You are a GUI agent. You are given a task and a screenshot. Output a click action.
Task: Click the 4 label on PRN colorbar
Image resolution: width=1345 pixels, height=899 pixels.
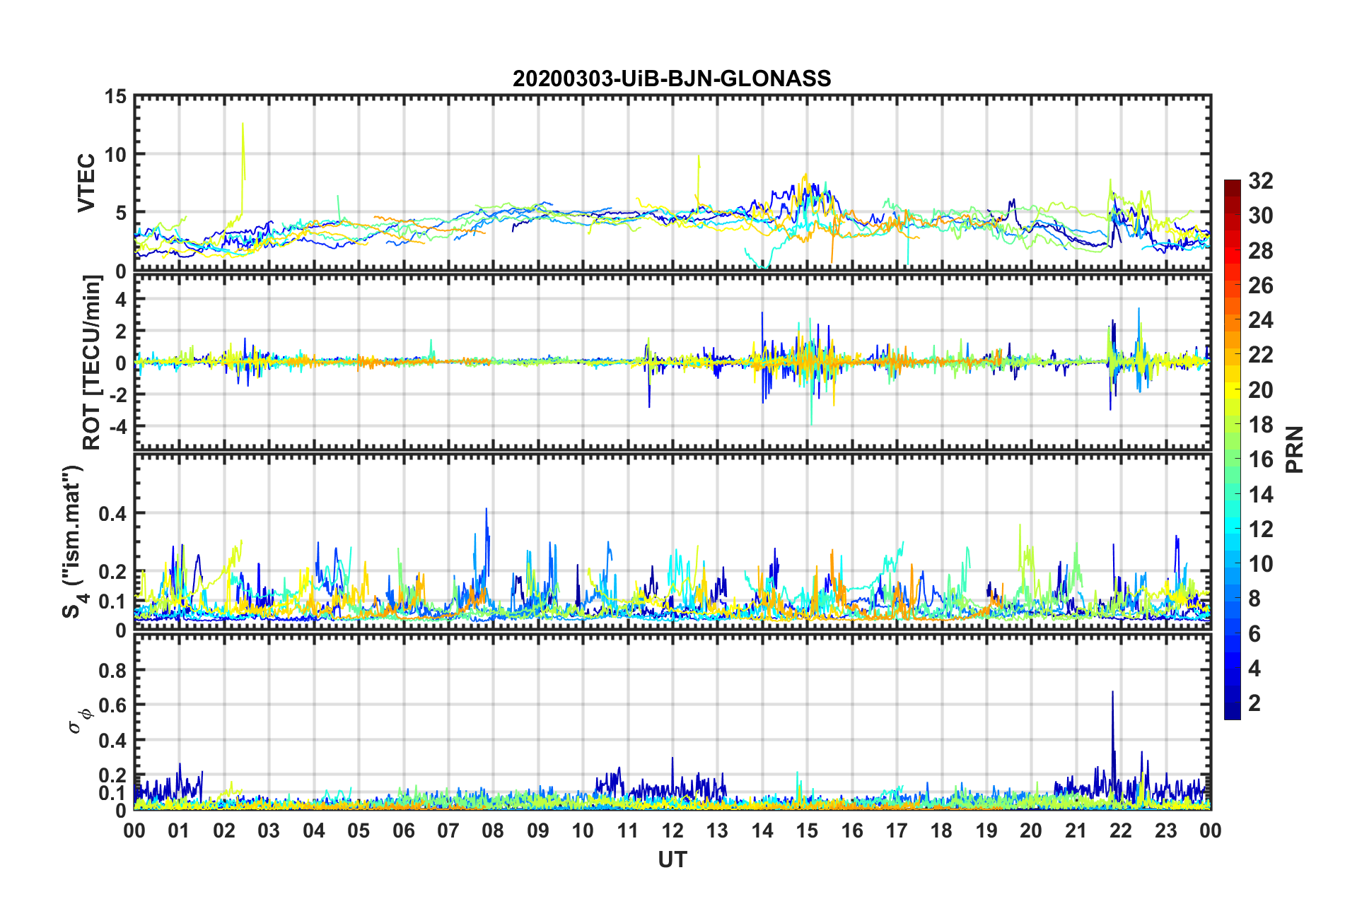[x=1255, y=669]
